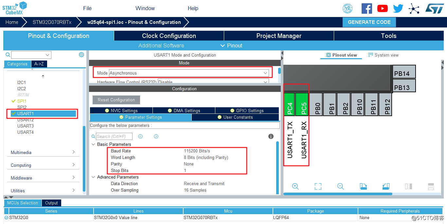The width and height of the screenshot is (447, 224).
Task: Open the categories settings gear icon
Action: coord(81,55)
